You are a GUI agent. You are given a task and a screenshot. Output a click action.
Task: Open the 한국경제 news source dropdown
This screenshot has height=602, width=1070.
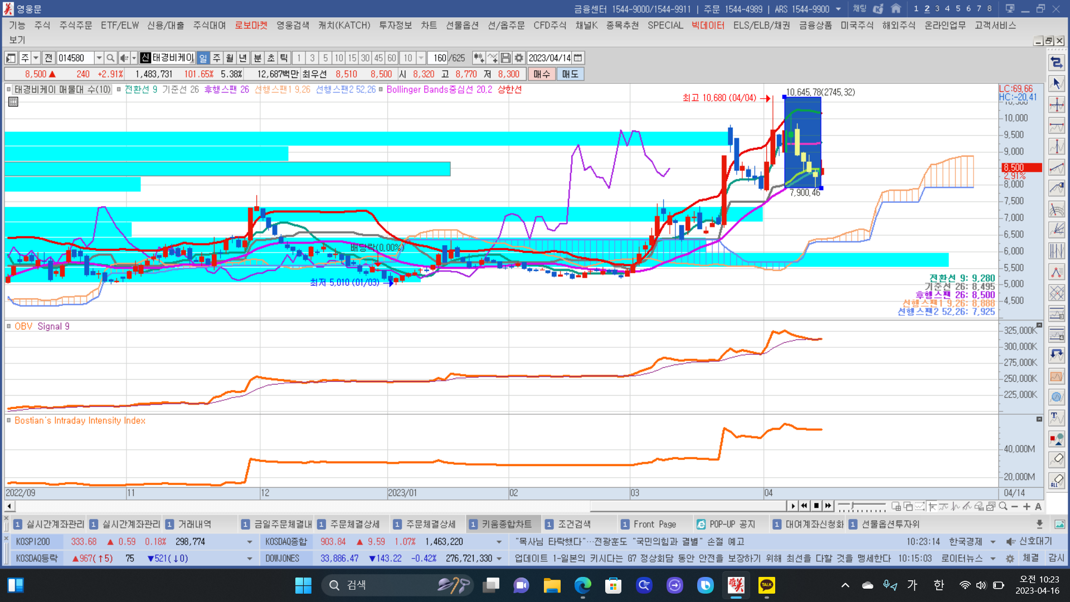pos(993,542)
